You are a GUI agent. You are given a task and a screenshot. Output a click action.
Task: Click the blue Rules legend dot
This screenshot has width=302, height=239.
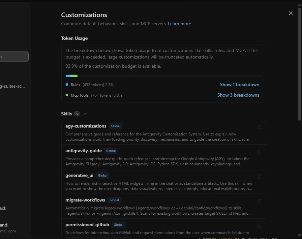click(x=67, y=84)
